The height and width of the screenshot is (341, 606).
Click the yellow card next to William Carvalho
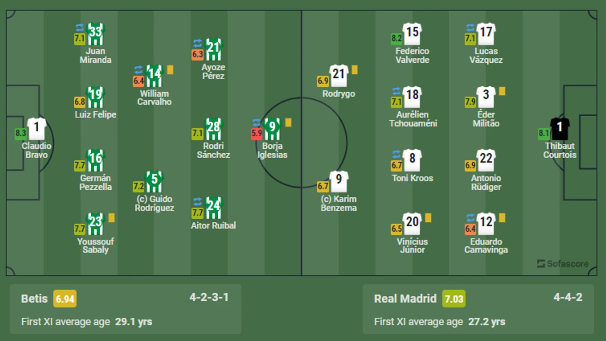[x=170, y=70]
